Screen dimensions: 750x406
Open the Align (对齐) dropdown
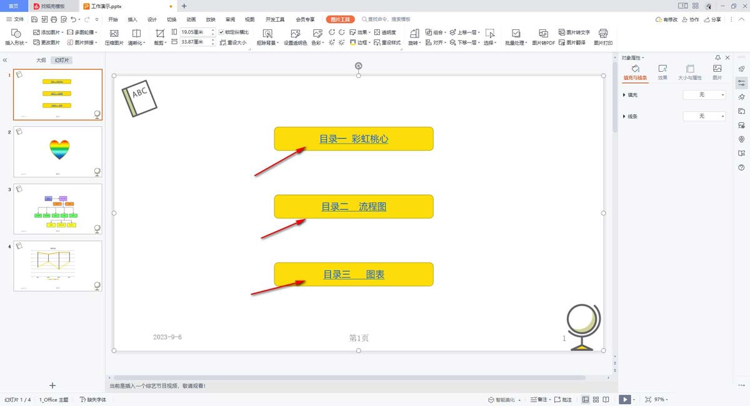[436, 43]
